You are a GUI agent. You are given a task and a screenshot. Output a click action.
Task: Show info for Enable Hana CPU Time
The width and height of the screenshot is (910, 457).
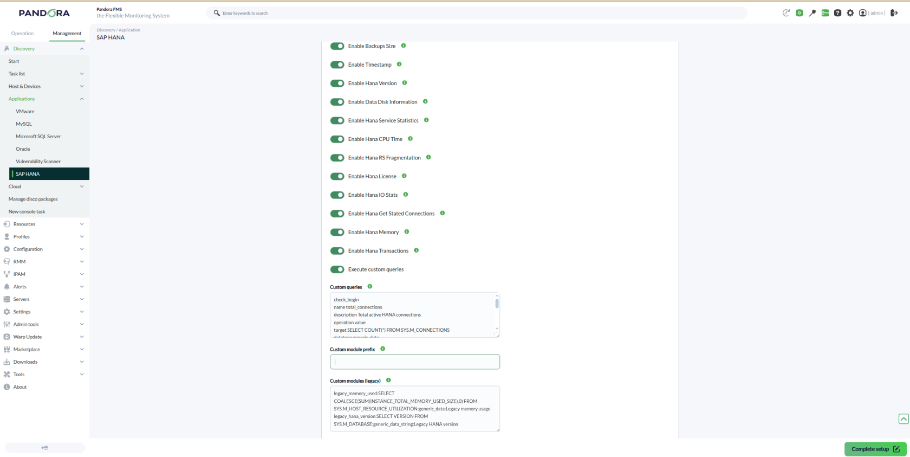[x=410, y=139]
